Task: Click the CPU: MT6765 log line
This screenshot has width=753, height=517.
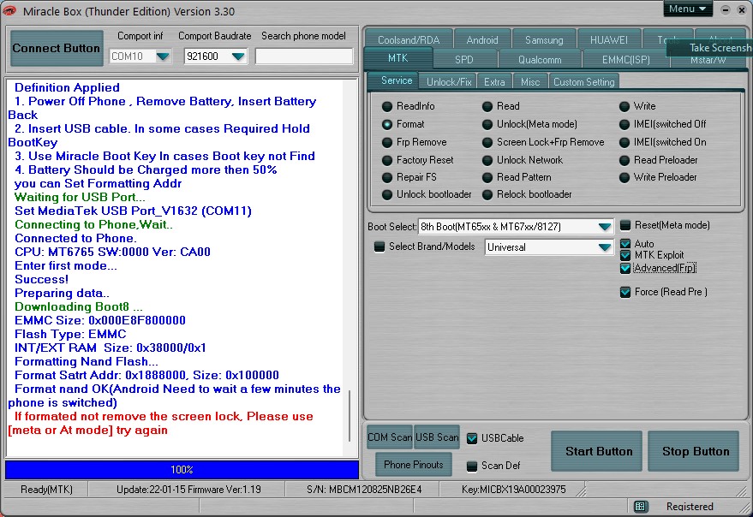Action: (x=112, y=252)
